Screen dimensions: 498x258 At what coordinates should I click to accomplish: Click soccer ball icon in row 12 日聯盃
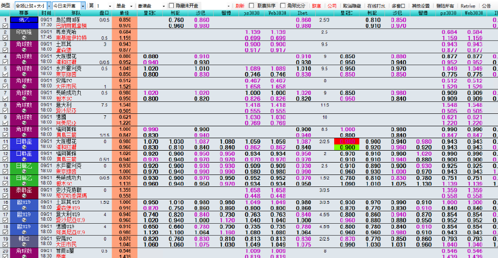click(x=24, y=160)
